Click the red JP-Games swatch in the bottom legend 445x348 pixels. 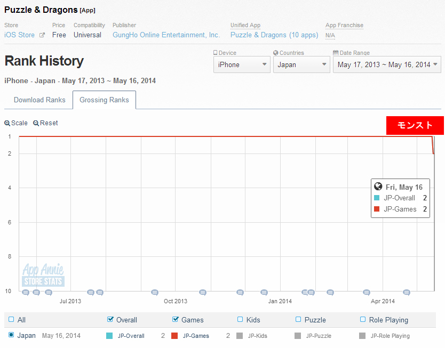tap(174, 336)
